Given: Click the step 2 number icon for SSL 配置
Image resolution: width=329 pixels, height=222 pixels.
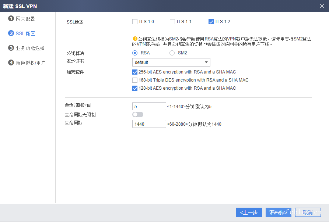Looking at the screenshot, I should 11,33.
